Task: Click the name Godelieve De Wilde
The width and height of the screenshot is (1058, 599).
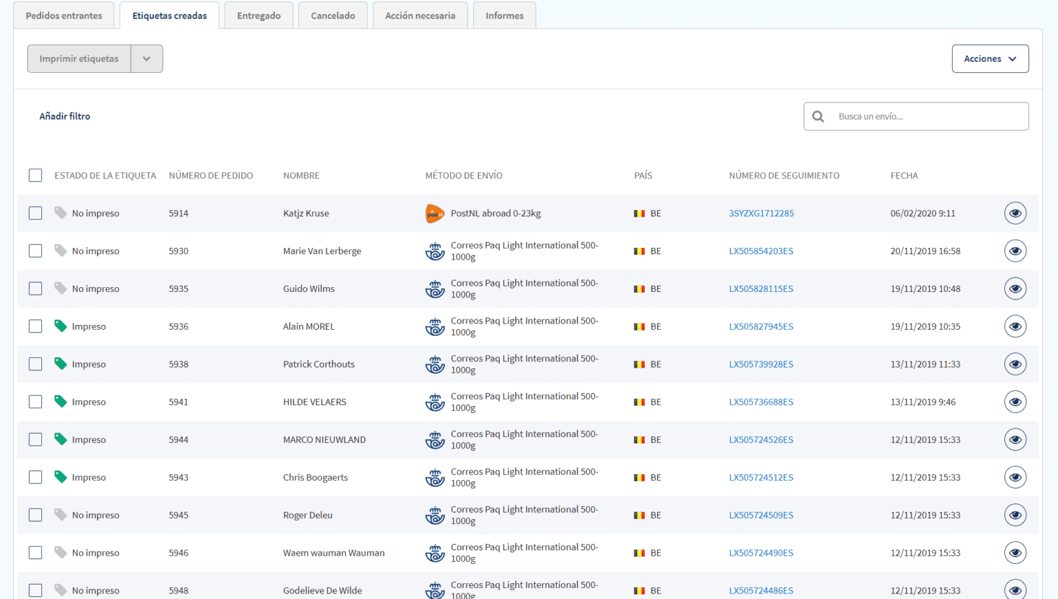Action: (x=322, y=591)
